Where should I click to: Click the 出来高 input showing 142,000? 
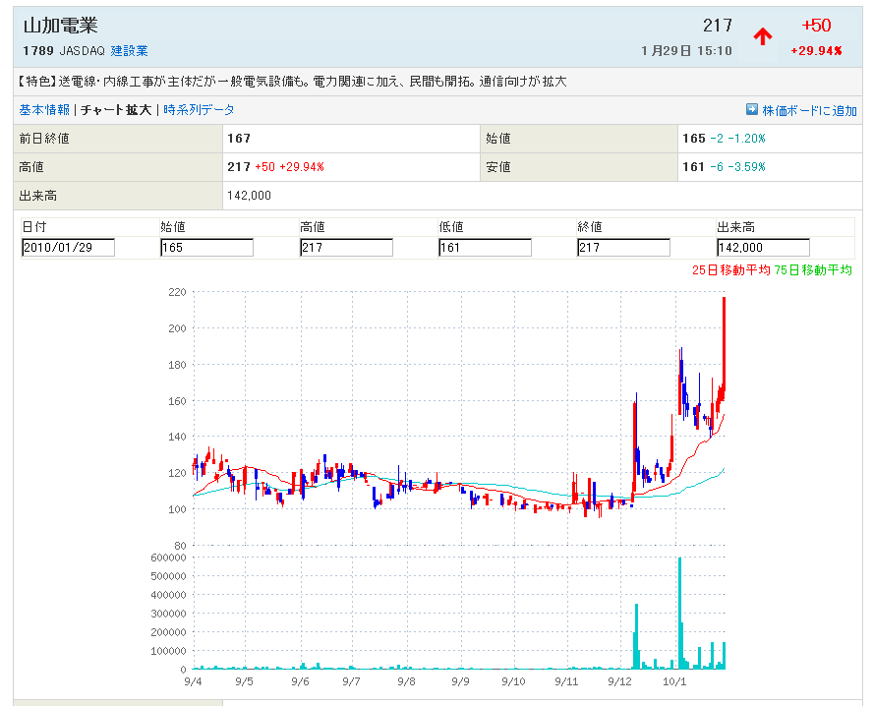click(x=763, y=248)
